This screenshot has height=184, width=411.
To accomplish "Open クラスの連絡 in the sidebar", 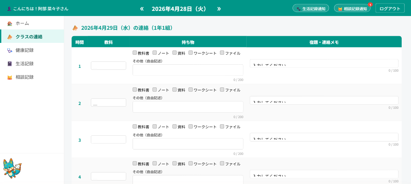I will point(32,36).
